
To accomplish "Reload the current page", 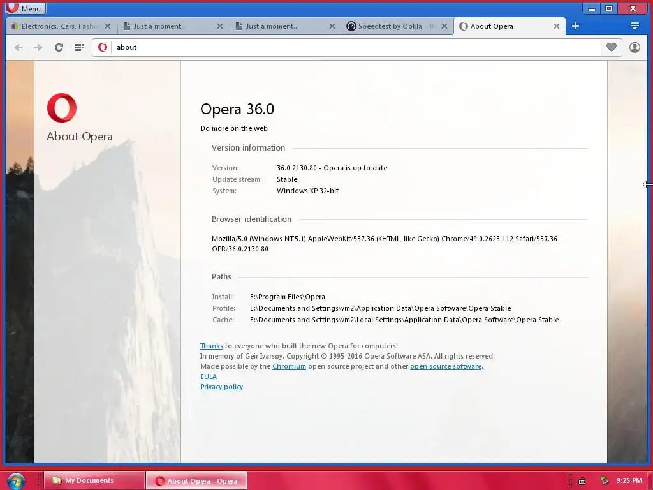I will [59, 47].
